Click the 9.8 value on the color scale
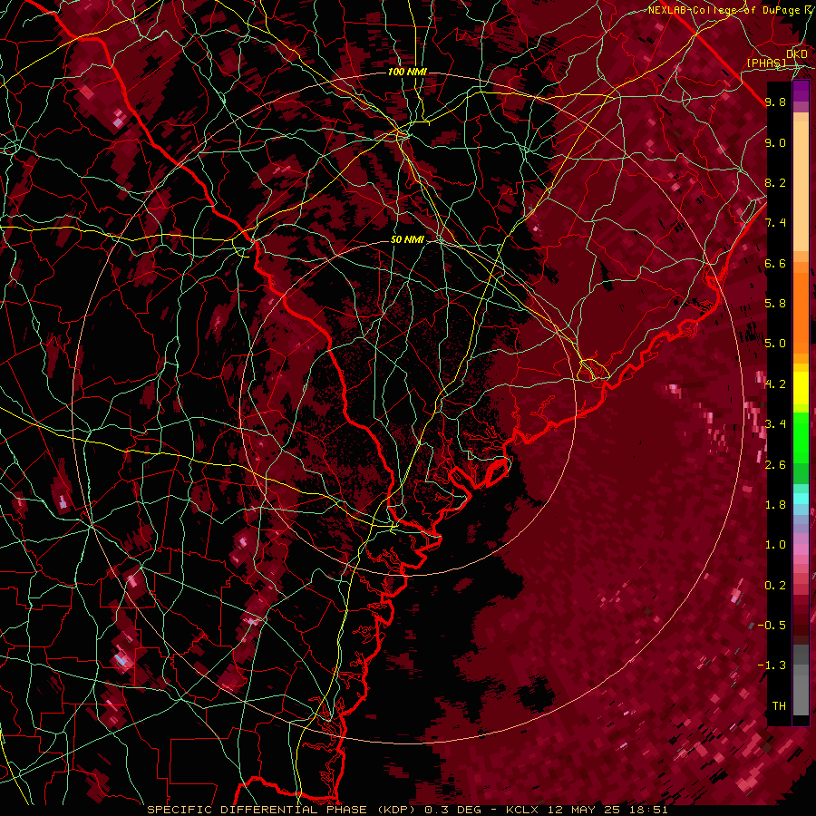Viewport: 816px width, 816px height. (x=775, y=102)
